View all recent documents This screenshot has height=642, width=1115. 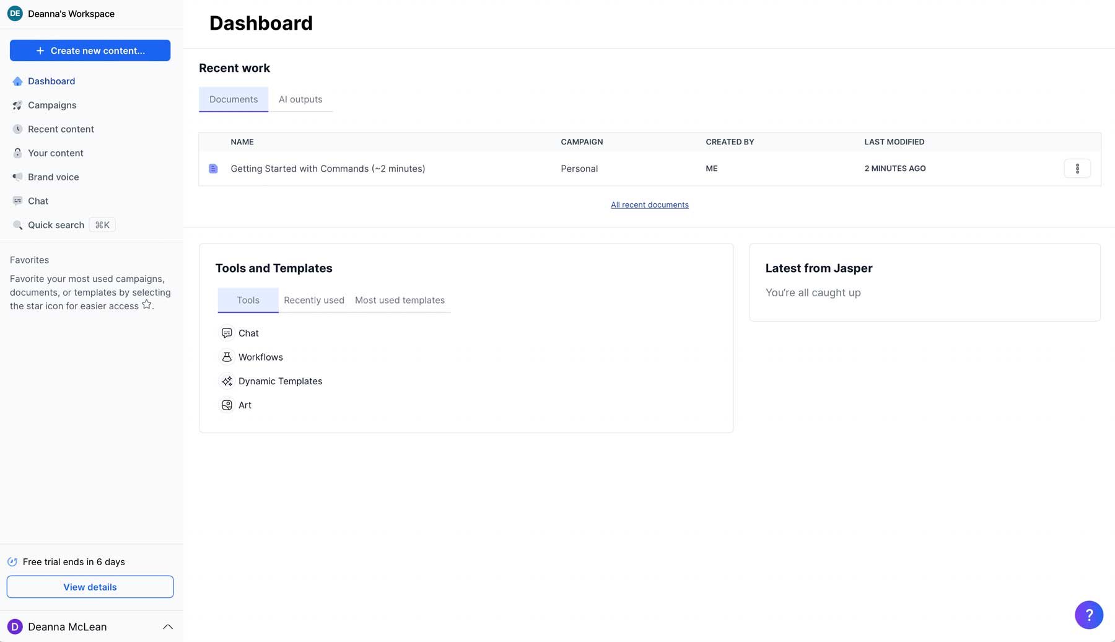pos(649,204)
